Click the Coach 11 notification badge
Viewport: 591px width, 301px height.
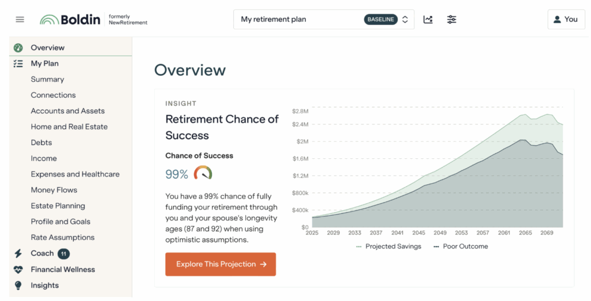63,253
